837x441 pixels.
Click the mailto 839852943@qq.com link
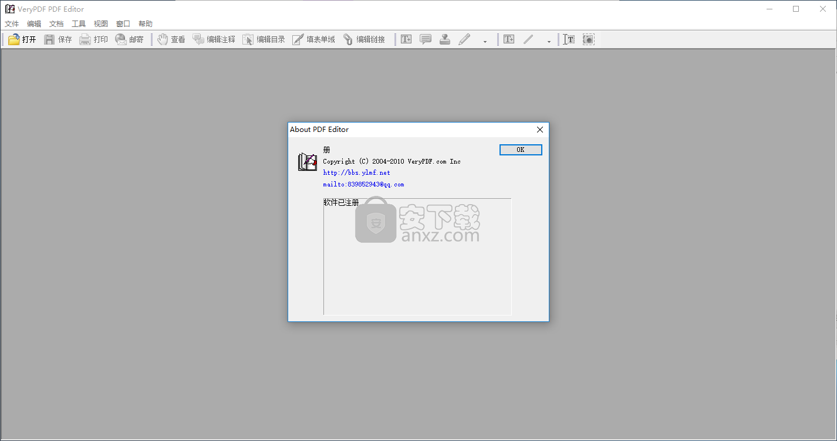point(363,184)
